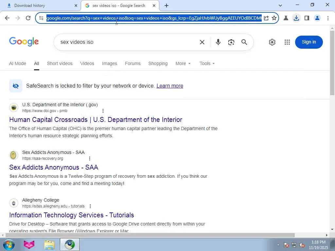This screenshot has height=251, width=335.
Task: Search by image with camera lens icon
Action: (x=231, y=42)
